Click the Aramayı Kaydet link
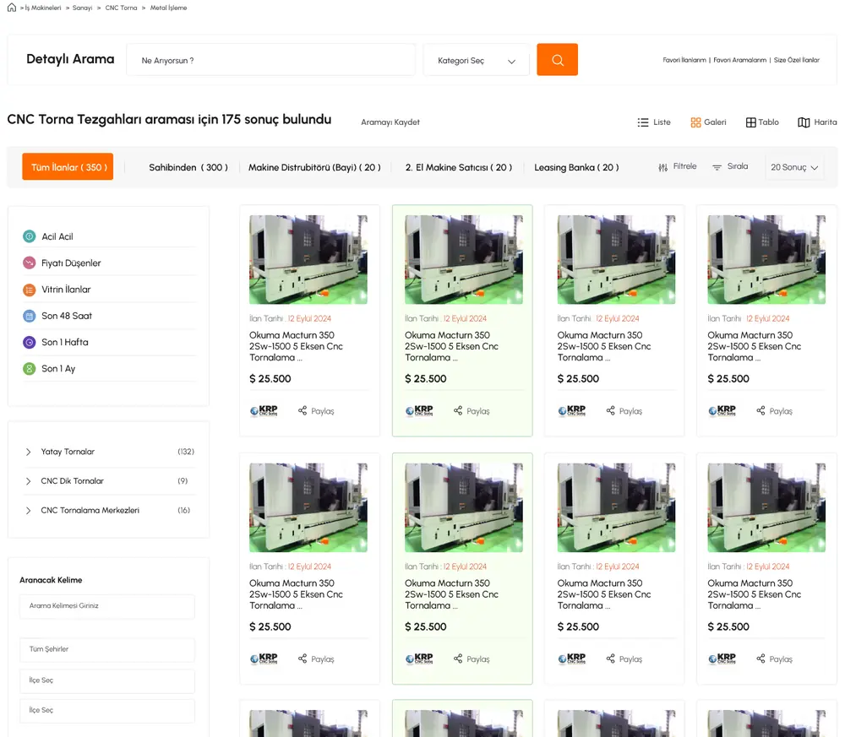 390,122
